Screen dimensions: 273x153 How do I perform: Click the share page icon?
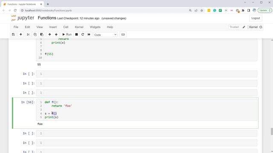(x=196, y=10)
